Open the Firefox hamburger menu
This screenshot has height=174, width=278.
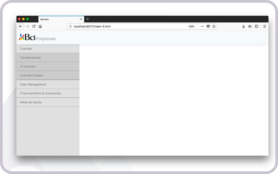click(264, 26)
